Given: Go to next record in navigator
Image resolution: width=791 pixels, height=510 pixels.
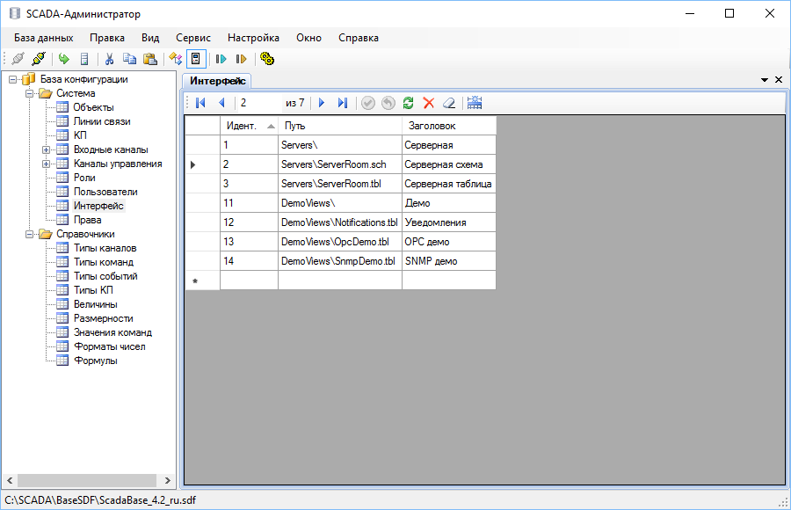Looking at the screenshot, I should click(322, 103).
